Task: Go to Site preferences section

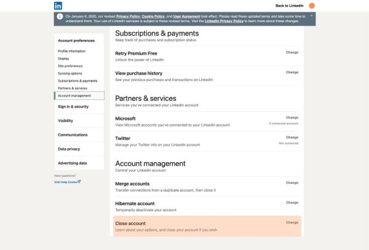Action: click(70, 66)
